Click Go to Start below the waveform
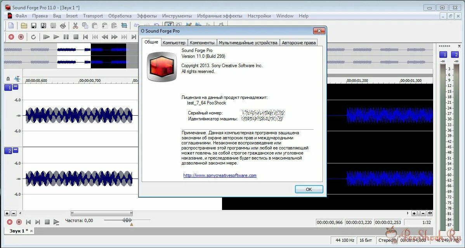This screenshot has height=248, width=465. tap(28, 222)
